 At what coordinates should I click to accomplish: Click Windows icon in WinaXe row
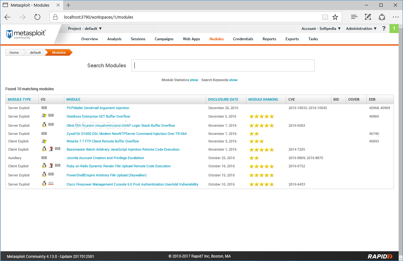pyautogui.click(x=44, y=141)
